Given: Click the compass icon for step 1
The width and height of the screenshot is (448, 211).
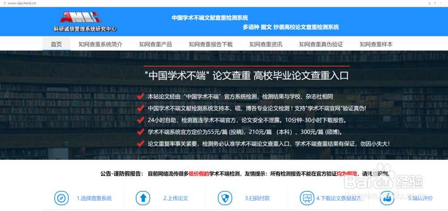Looking at the screenshot, I should pos(61,198).
